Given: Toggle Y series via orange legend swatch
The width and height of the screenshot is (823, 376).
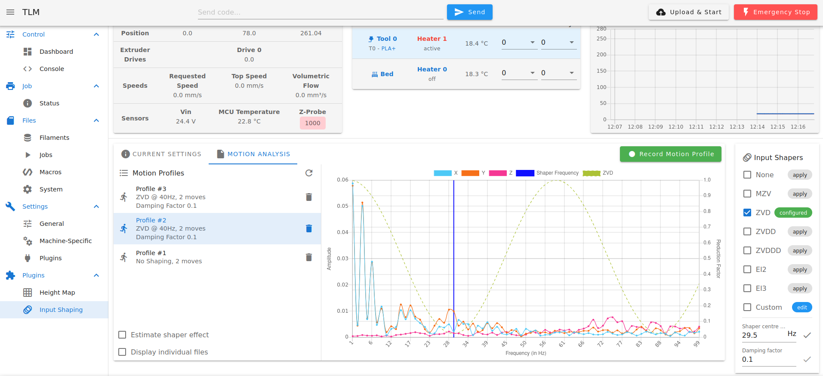Looking at the screenshot, I should point(470,173).
